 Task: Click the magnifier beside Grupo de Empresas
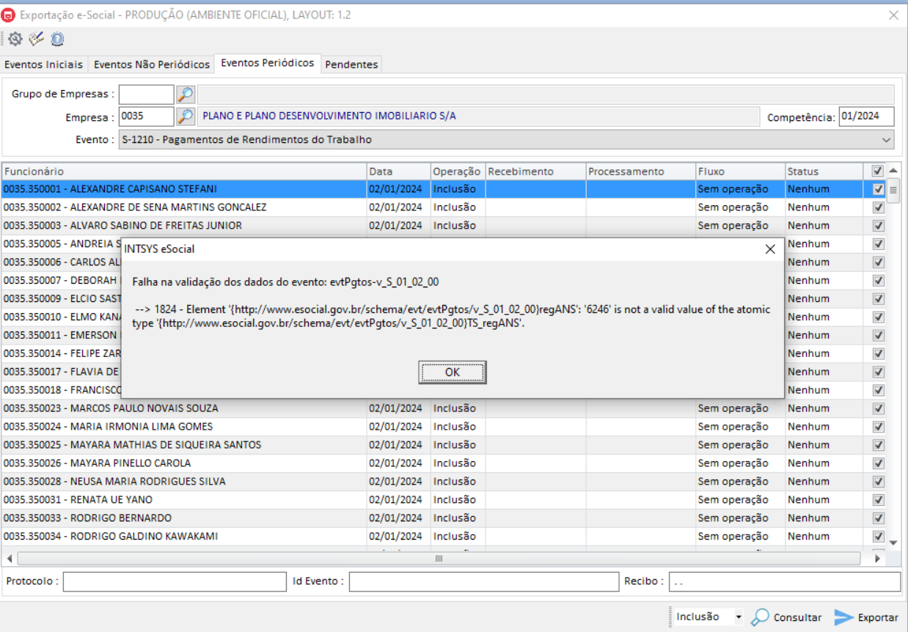click(x=186, y=95)
